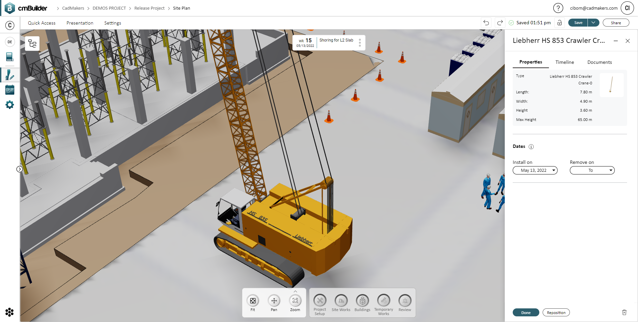Screen dimensions: 638x322
Task: Click the Dates info icon
Action: [531, 147]
